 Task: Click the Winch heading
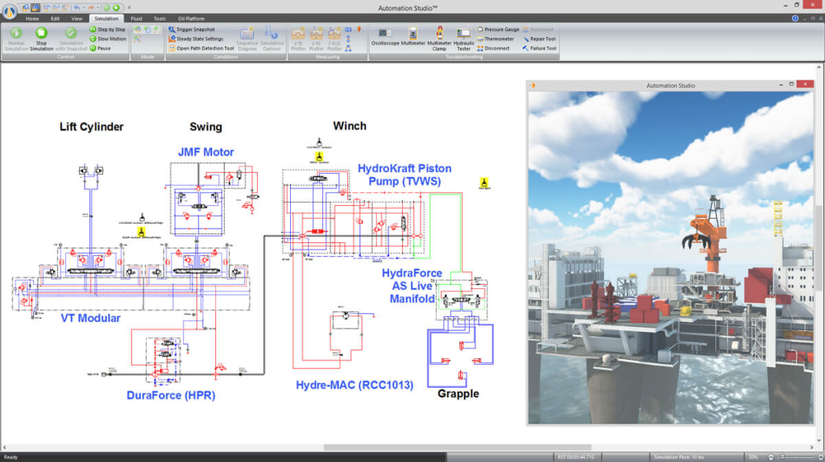pos(350,126)
